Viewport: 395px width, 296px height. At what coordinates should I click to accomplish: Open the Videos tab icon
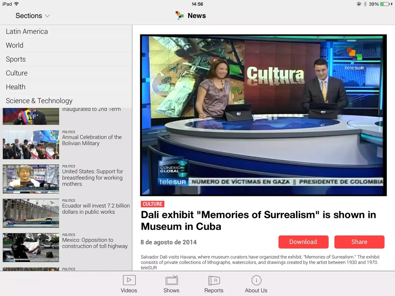tap(129, 280)
